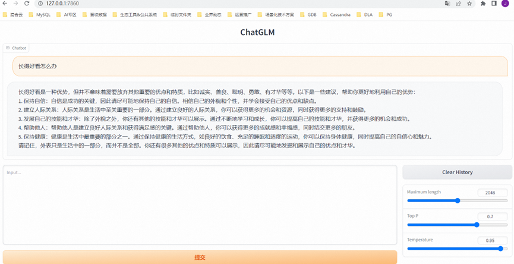This screenshot has height=264, width=514.
Task: Click the Top P label
Action: coord(413,216)
